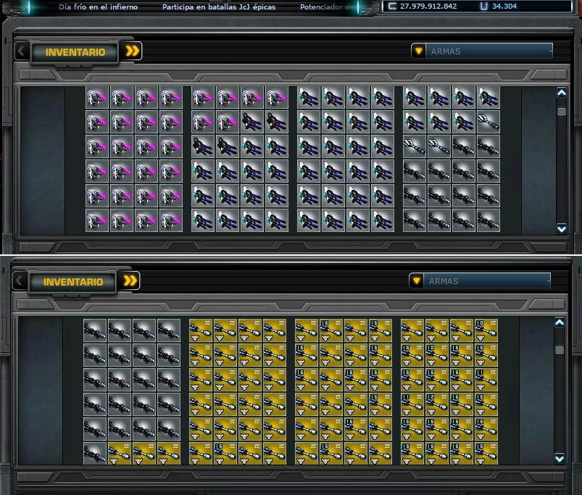Switch to the lower INVENTARIO tab

(73, 282)
